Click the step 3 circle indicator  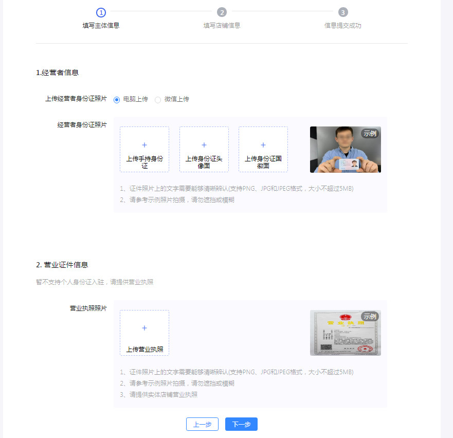[x=343, y=11]
